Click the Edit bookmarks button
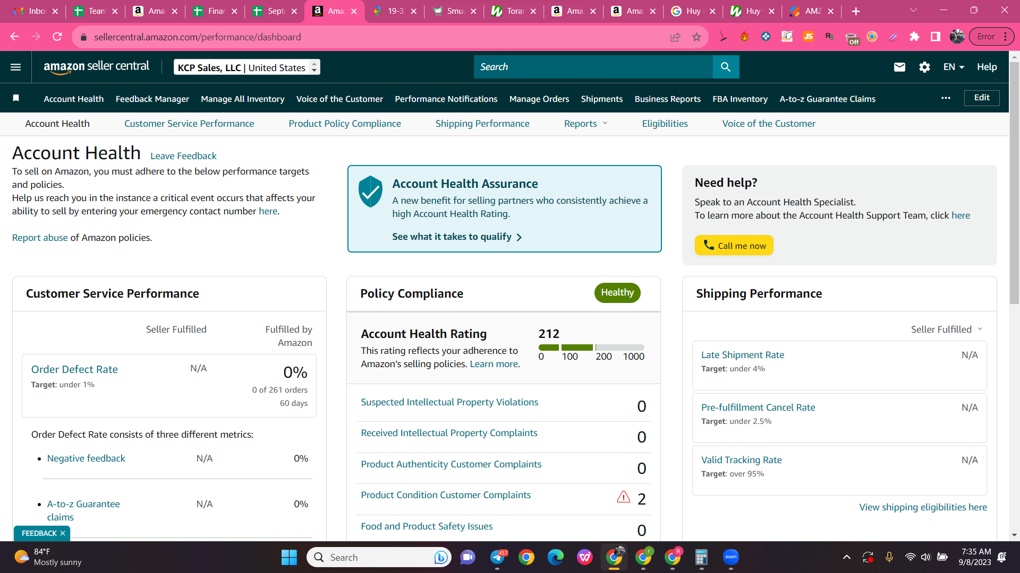This screenshot has width=1020, height=573. pyautogui.click(x=982, y=98)
